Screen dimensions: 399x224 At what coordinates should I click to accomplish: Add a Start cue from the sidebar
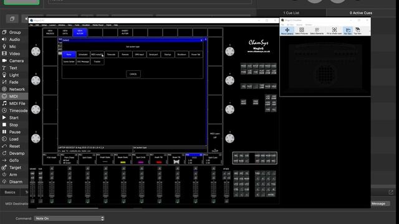pos(11,118)
